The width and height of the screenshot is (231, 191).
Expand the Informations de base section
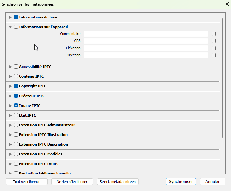click(x=10, y=17)
